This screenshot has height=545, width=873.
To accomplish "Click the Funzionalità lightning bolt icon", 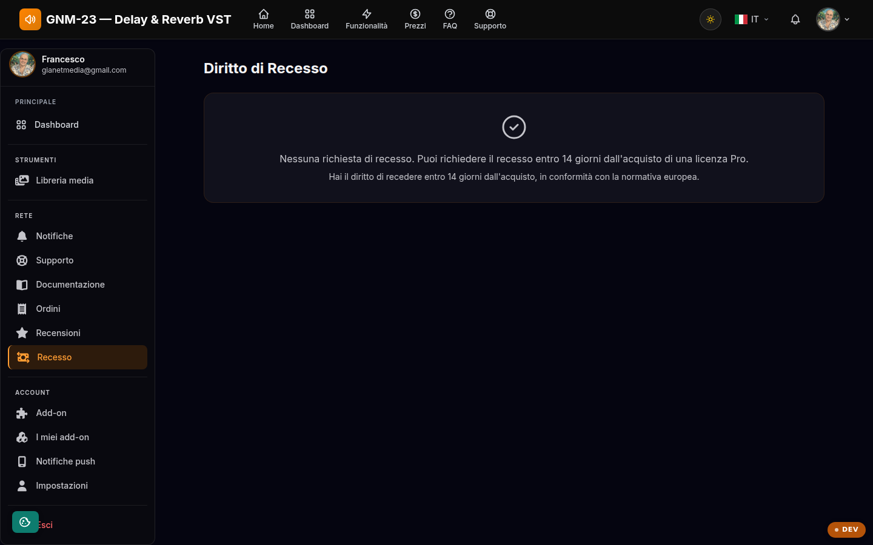I will pos(367,14).
